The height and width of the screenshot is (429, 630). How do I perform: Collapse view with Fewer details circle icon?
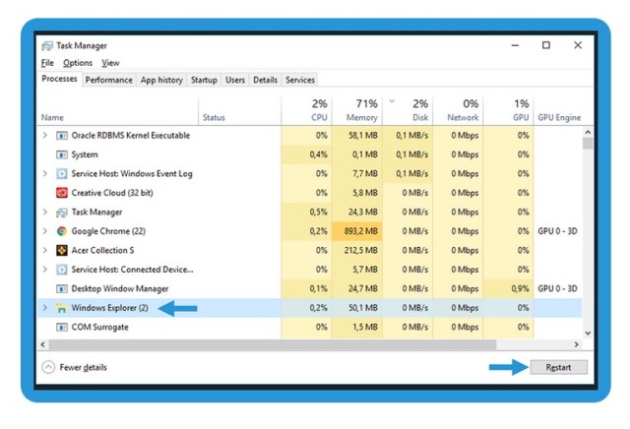coord(48,367)
